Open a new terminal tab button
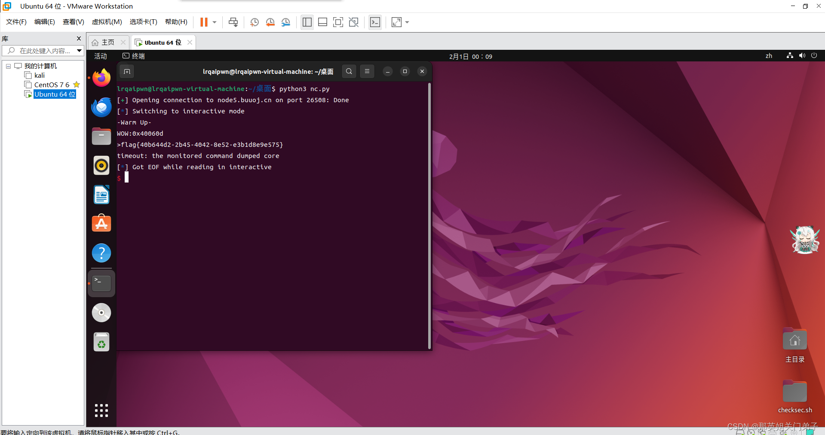 click(127, 71)
